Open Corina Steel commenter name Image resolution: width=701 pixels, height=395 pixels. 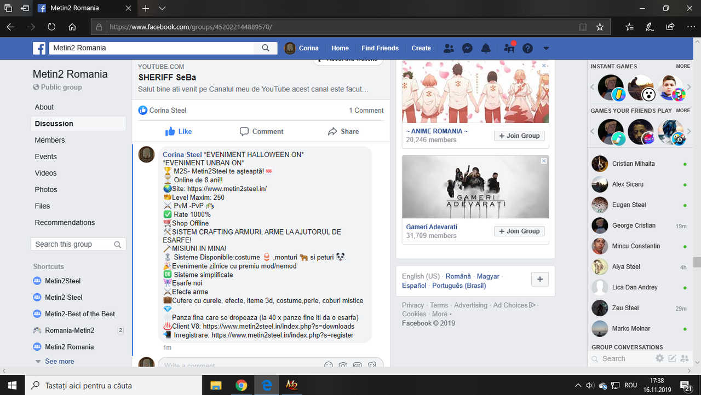(x=182, y=154)
